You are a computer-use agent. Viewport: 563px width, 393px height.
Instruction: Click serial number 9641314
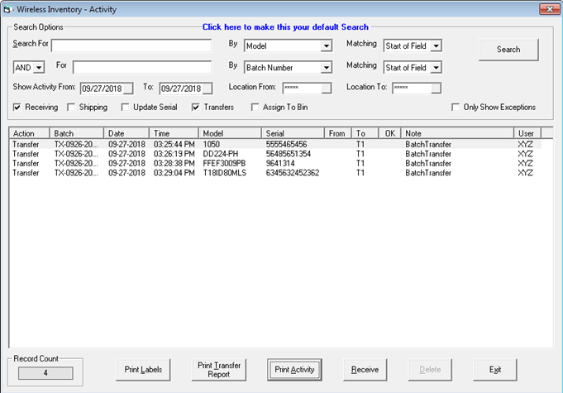pyautogui.click(x=280, y=164)
